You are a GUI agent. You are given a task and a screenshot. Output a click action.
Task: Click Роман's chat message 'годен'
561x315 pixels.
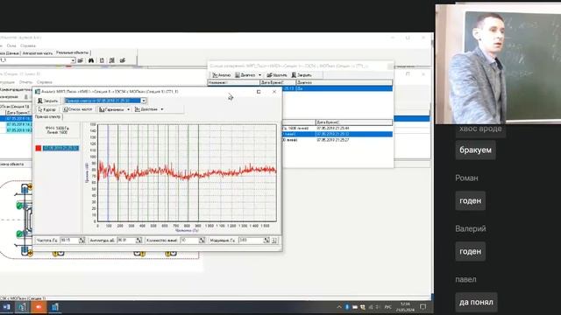471,200
